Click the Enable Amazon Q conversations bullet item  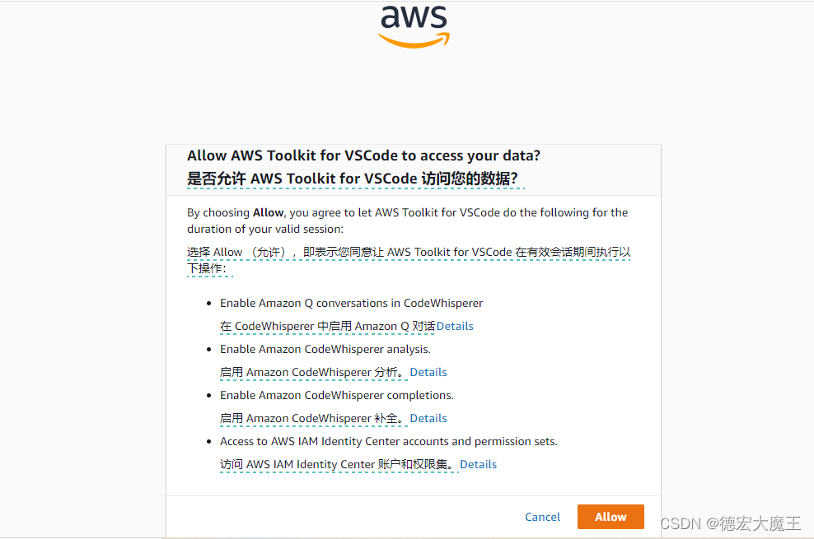(350, 303)
